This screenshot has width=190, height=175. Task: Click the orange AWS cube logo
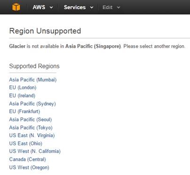click(16, 7)
